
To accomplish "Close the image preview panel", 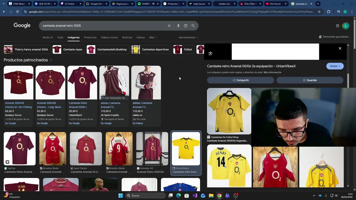I will [x=340, y=48].
